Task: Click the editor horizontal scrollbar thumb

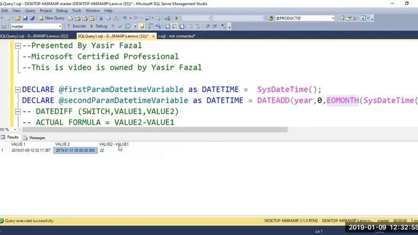Action: [x=155, y=129]
